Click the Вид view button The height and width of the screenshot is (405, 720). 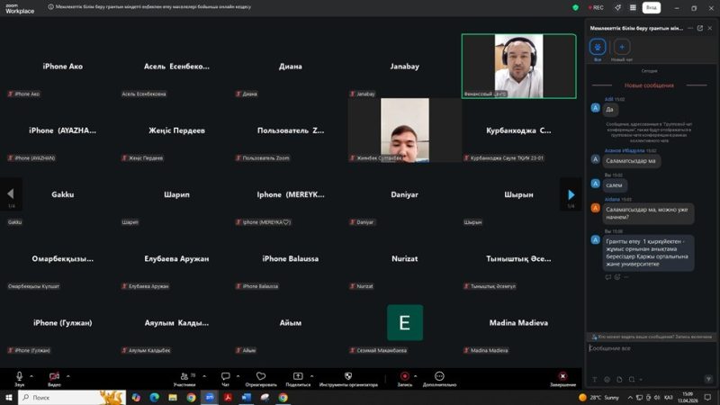652,7
